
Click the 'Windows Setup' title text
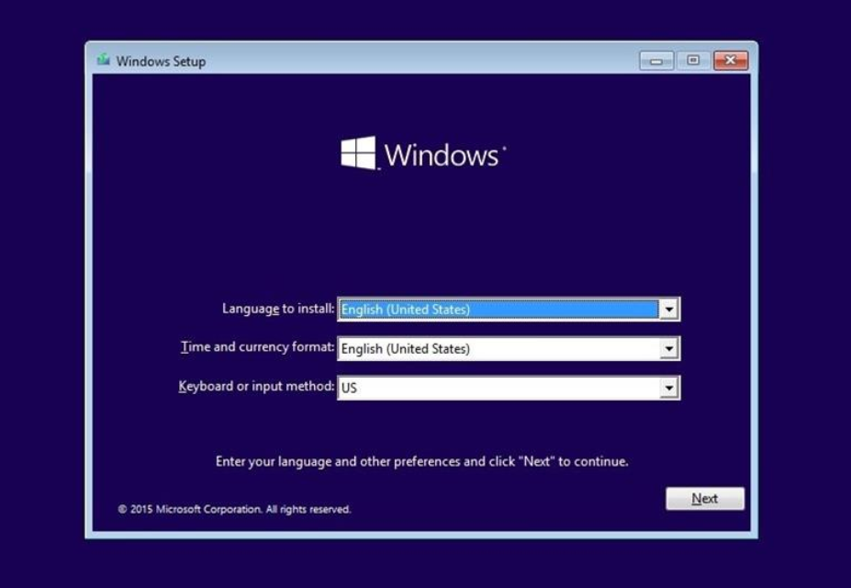click(x=161, y=62)
